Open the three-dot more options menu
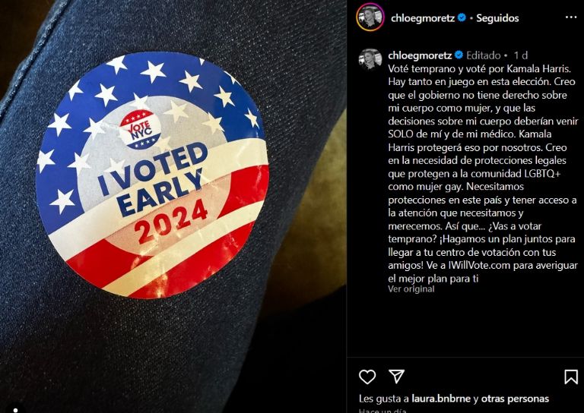Image resolution: width=584 pixels, height=413 pixels. (x=570, y=17)
